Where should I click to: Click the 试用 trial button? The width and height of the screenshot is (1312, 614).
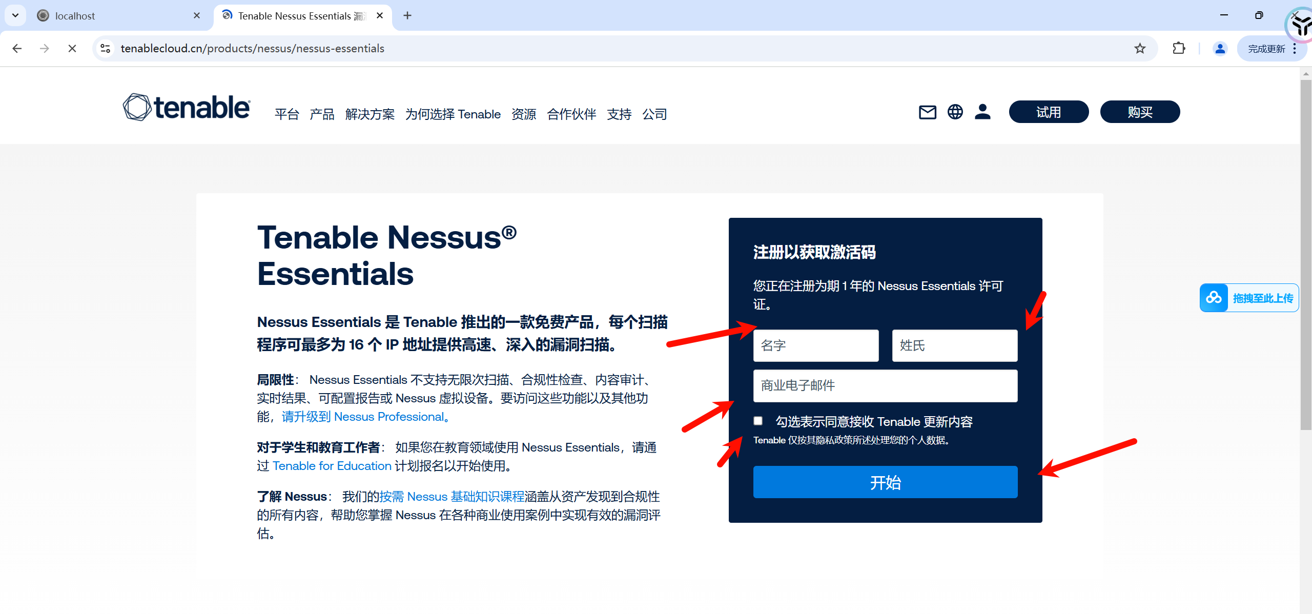pyautogui.click(x=1049, y=112)
